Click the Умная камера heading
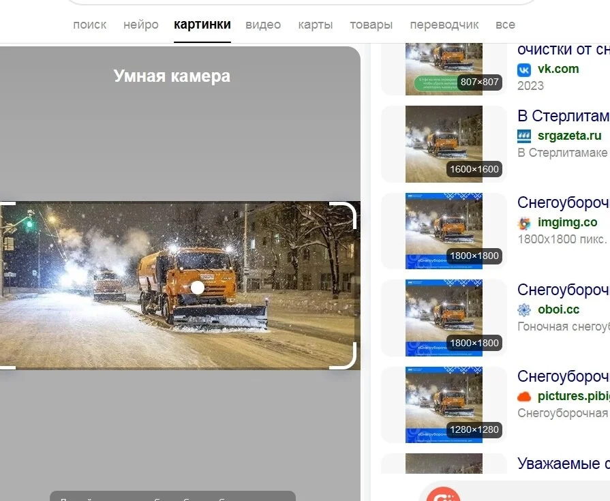This screenshot has height=501, width=610. [x=172, y=76]
